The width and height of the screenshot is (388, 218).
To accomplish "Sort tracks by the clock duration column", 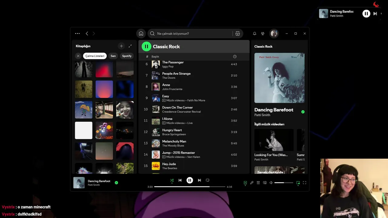I will (235, 57).
